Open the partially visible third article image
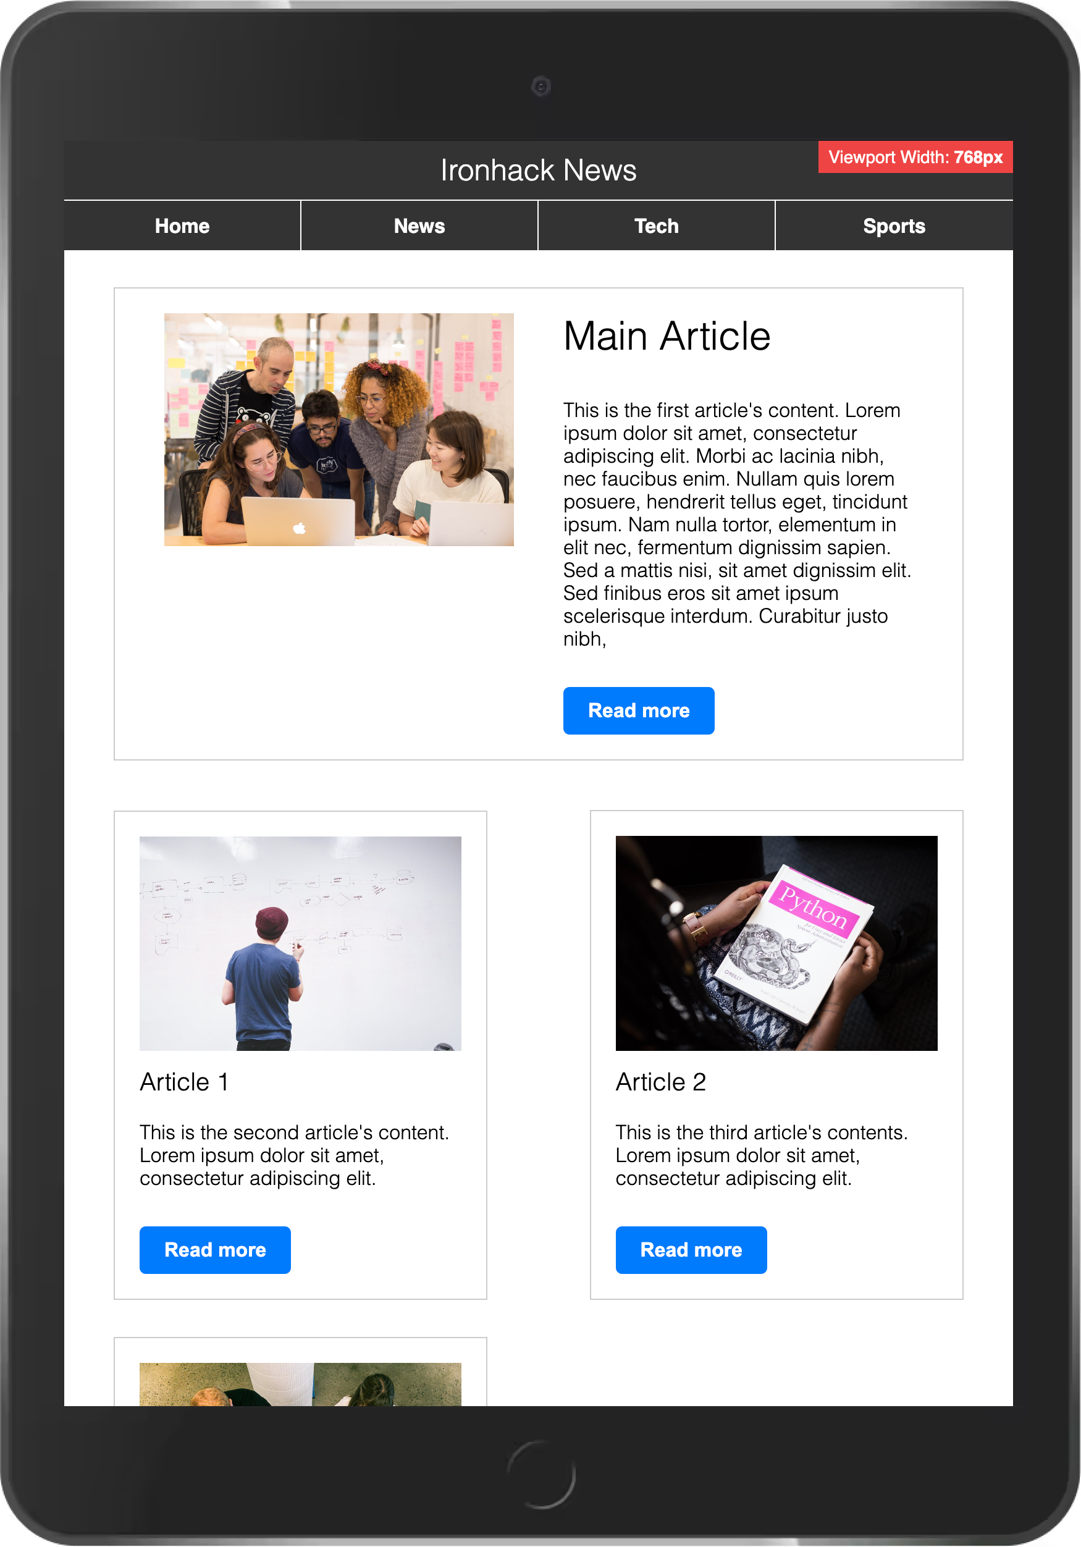The image size is (1081, 1547). click(300, 1384)
